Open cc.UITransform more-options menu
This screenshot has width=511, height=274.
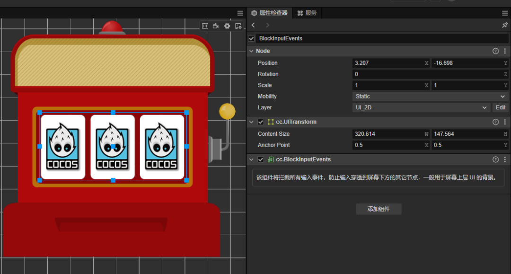point(505,122)
